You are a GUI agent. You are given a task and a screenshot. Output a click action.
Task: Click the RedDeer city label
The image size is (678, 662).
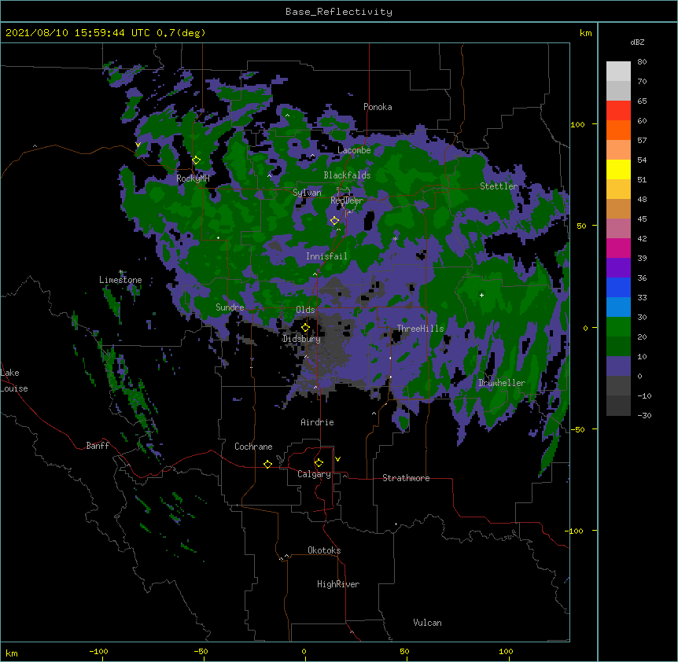[347, 200]
